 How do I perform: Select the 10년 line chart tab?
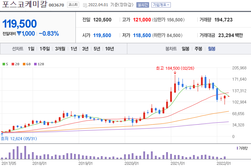tap(110, 49)
